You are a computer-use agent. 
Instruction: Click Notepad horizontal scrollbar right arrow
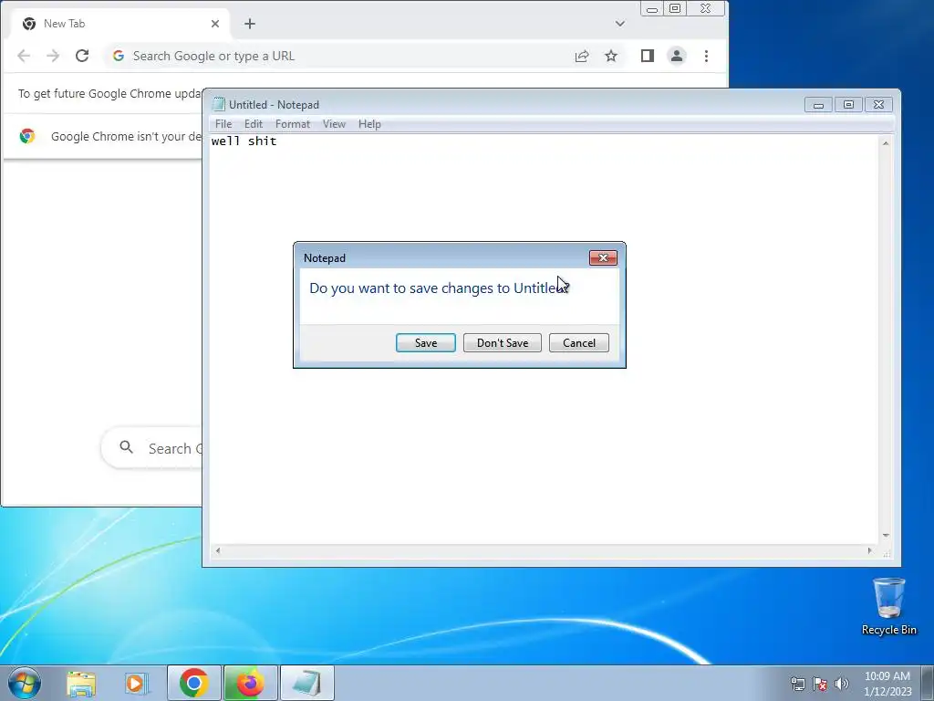(869, 550)
